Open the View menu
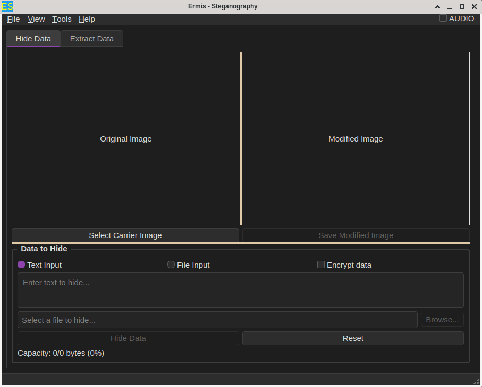This screenshot has width=482, height=387. pos(36,19)
